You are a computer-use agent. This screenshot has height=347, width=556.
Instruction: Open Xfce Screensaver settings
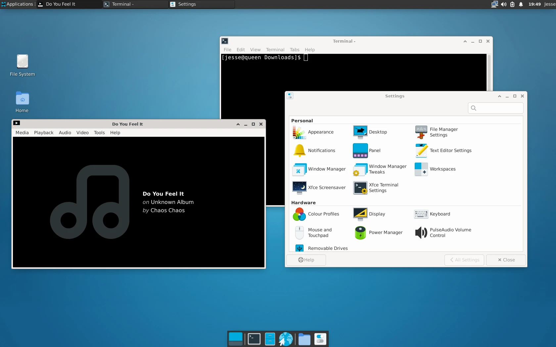(x=299, y=188)
